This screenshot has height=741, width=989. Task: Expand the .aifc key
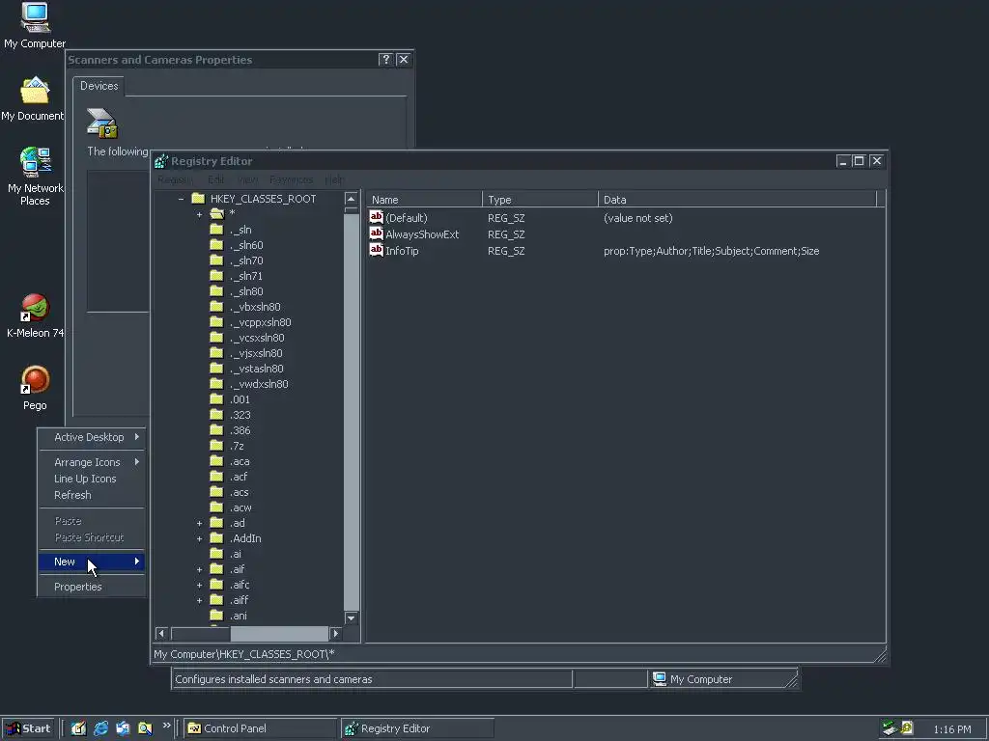click(x=199, y=585)
